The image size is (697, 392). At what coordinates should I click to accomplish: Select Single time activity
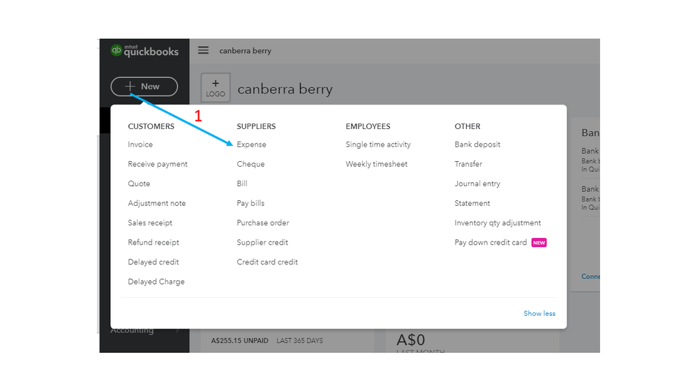[378, 144]
